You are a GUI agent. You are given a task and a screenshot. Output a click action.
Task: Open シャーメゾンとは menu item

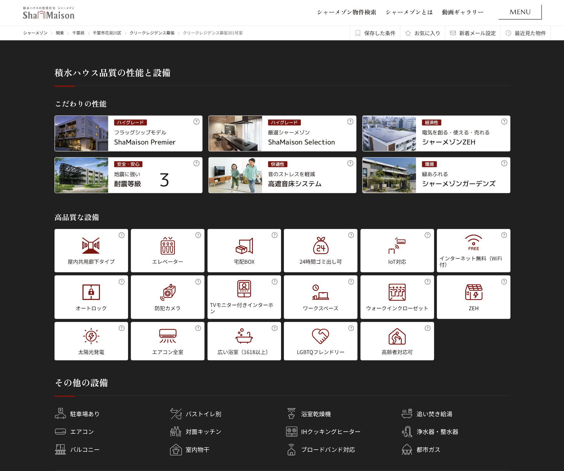click(409, 12)
